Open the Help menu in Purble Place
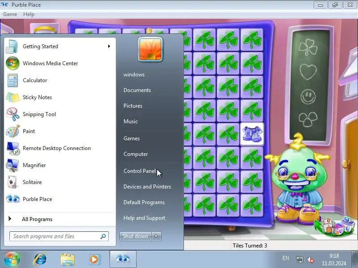 pos(29,14)
